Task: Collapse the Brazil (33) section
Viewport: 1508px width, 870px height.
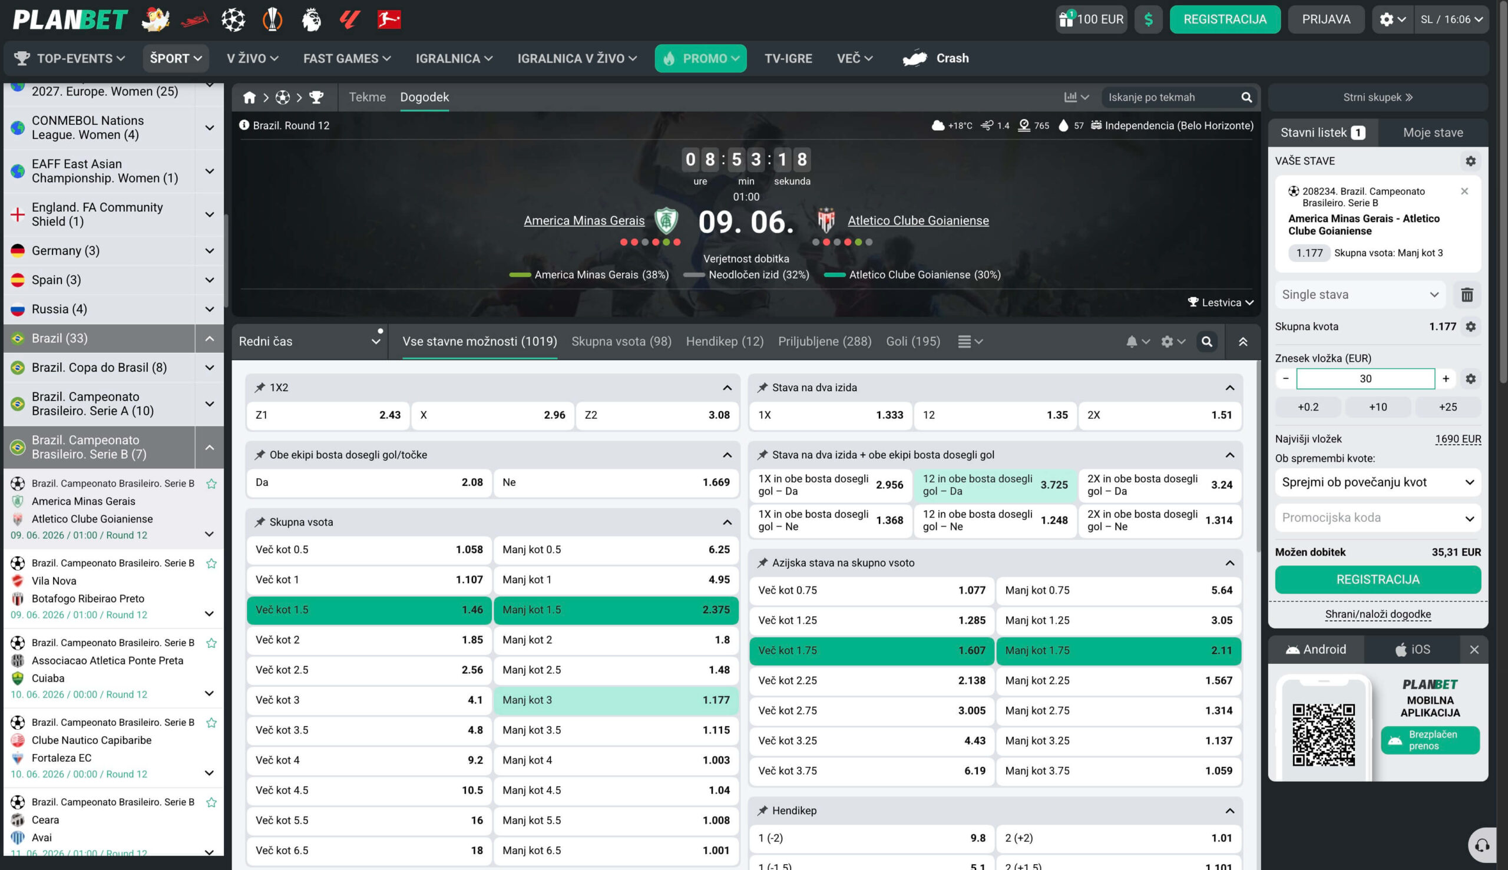Action: pyautogui.click(x=210, y=339)
